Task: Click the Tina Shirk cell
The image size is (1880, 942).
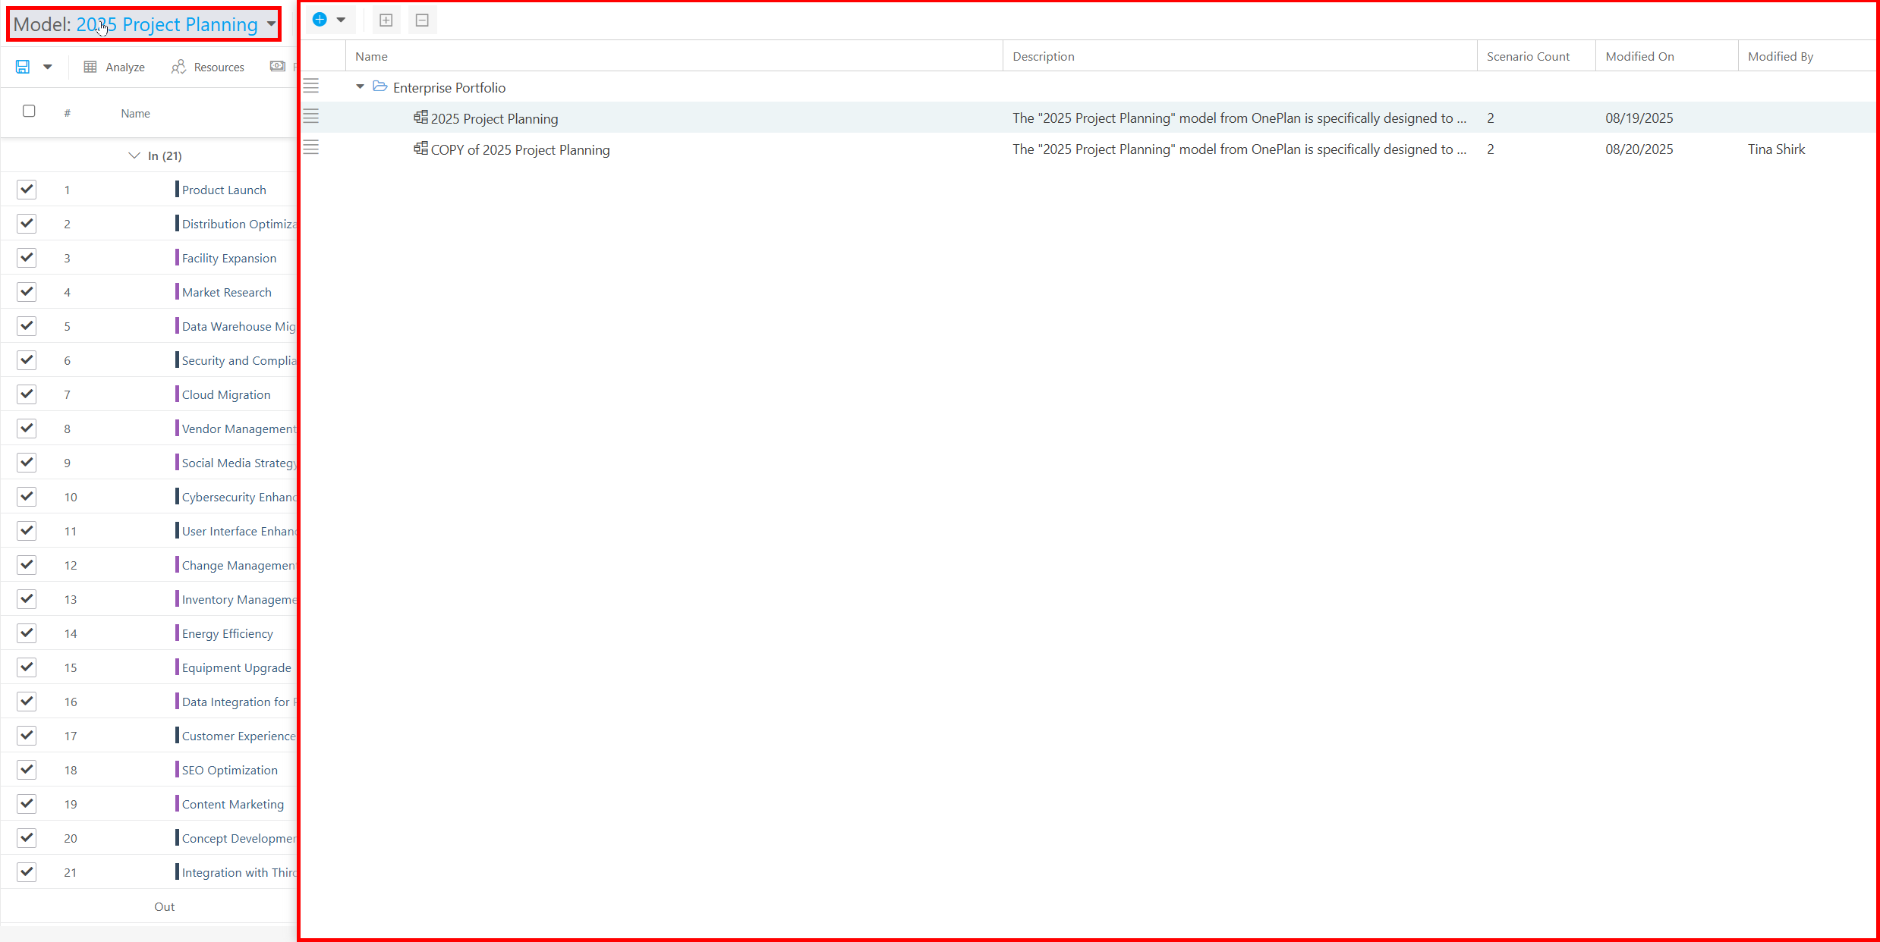Action: point(1776,149)
